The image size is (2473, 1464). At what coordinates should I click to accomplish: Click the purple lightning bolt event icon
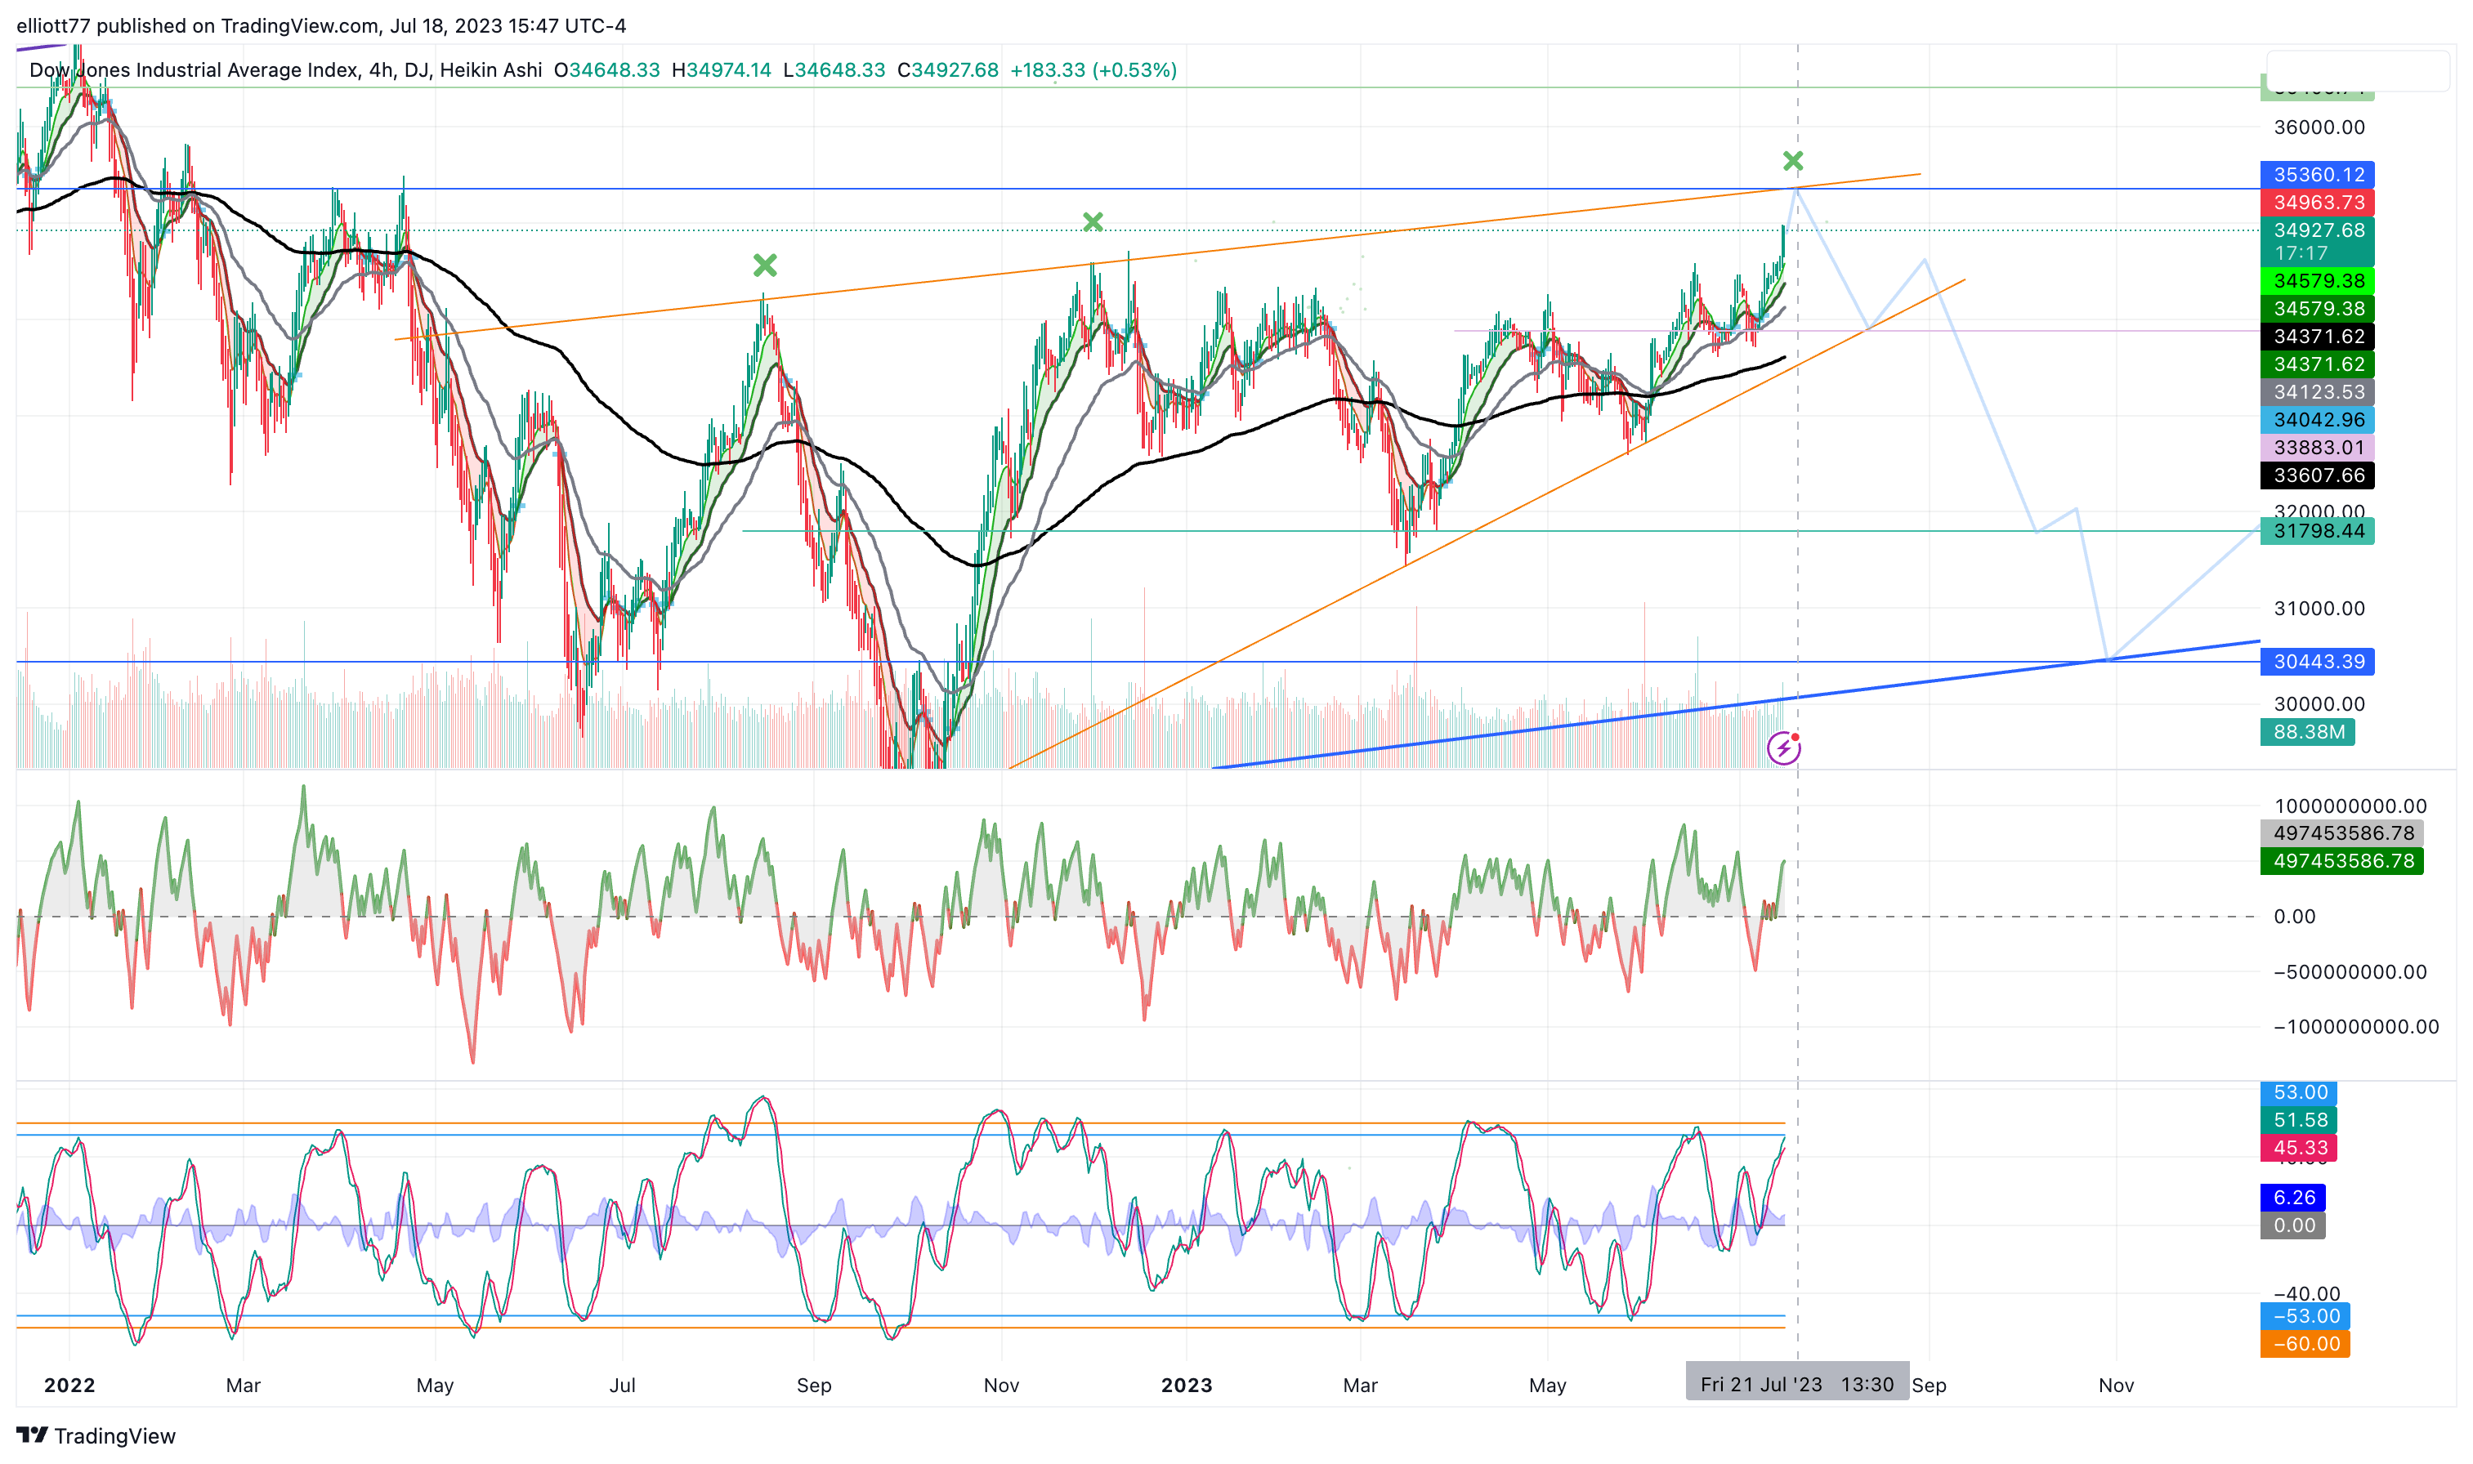1783,749
